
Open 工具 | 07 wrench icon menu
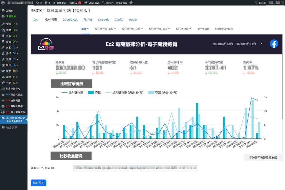coord(3,59)
